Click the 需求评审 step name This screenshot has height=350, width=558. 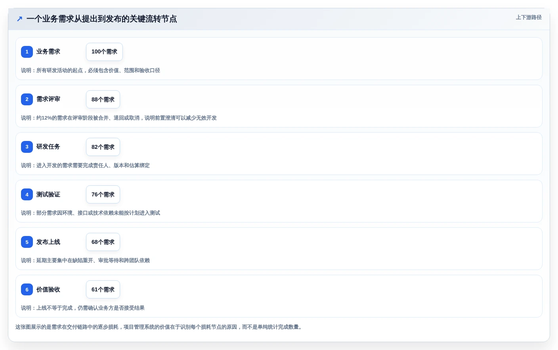click(48, 99)
